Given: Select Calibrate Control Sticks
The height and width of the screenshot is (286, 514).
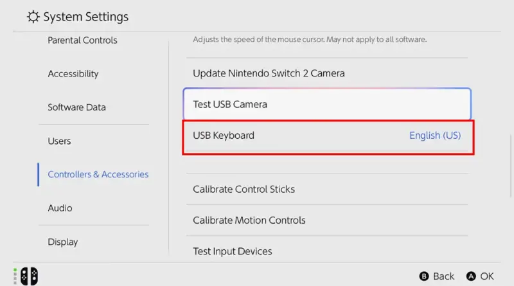Looking at the screenshot, I should point(327,189).
